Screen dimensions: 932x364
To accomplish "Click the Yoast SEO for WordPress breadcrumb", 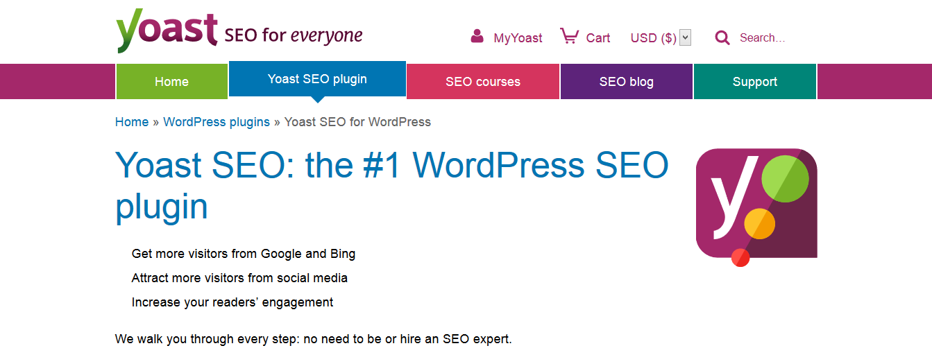I will (357, 122).
